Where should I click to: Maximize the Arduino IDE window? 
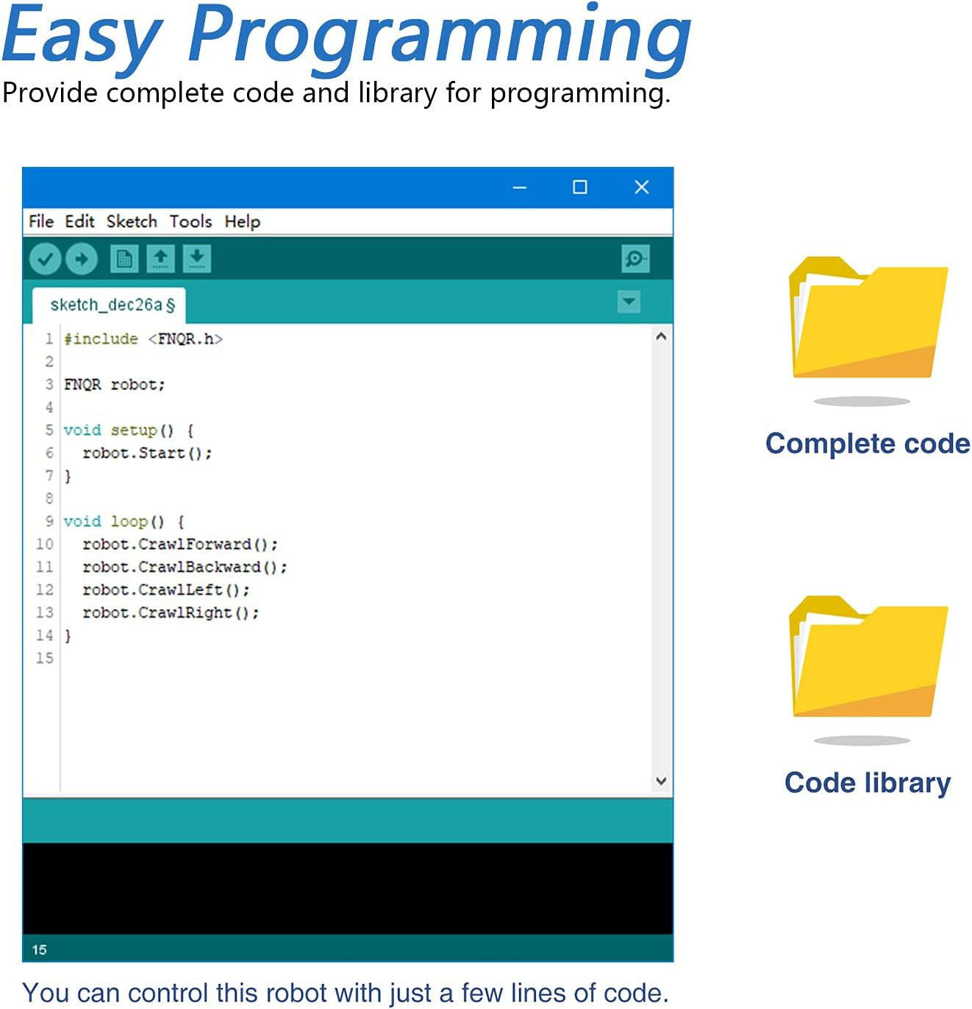click(579, 188)
